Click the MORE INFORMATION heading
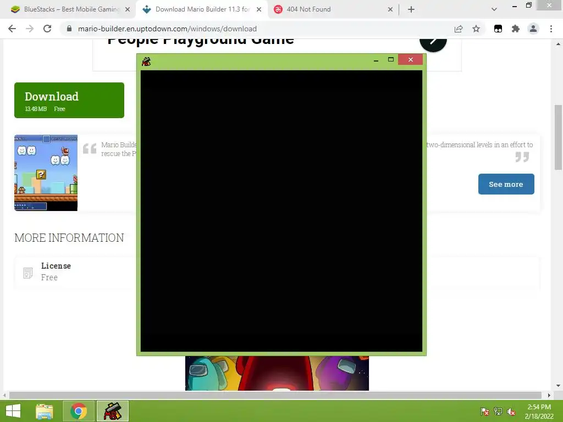Image resolution: width=563 pixels, height=422 pixels. click(x=69, y=237)
